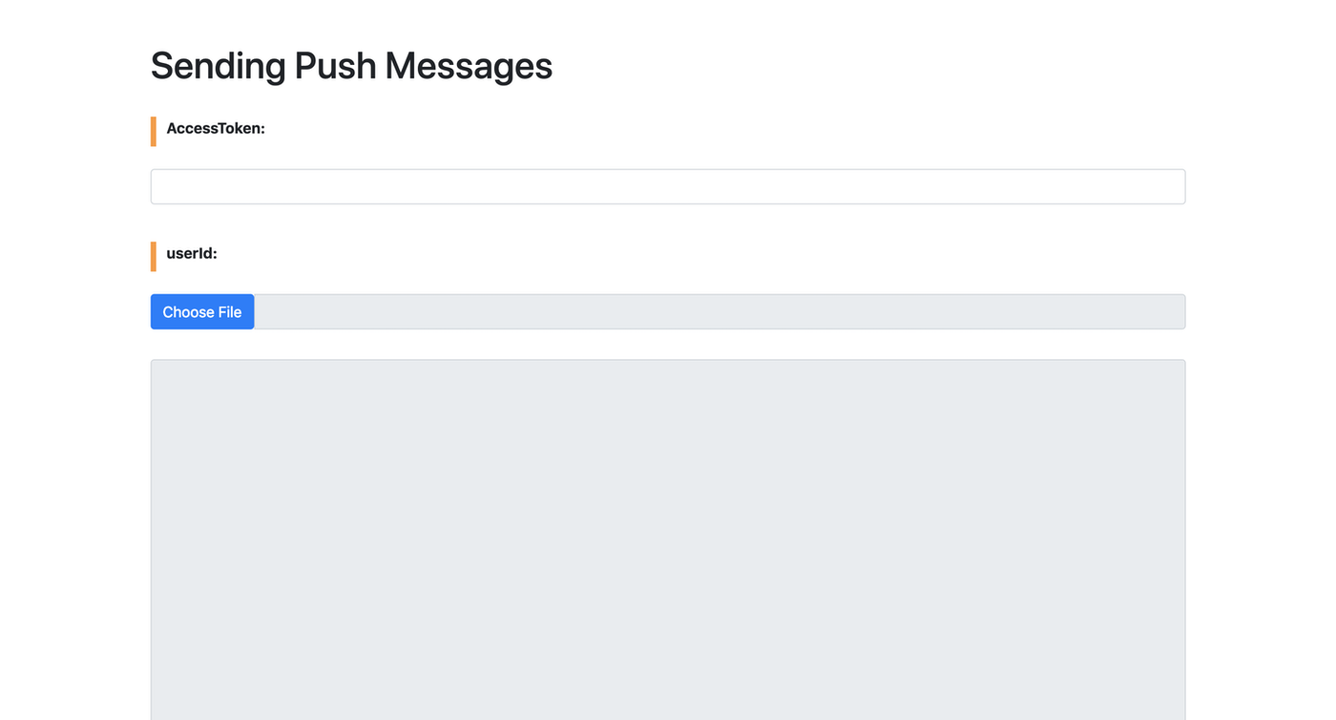Click the gray file name area beside Choose File
1336x720 pixels.
(x=719, y=312)
